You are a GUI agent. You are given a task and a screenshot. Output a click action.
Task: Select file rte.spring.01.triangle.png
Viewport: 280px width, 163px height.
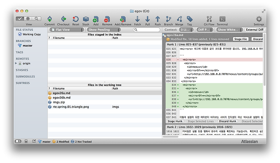tap(105, 107)
